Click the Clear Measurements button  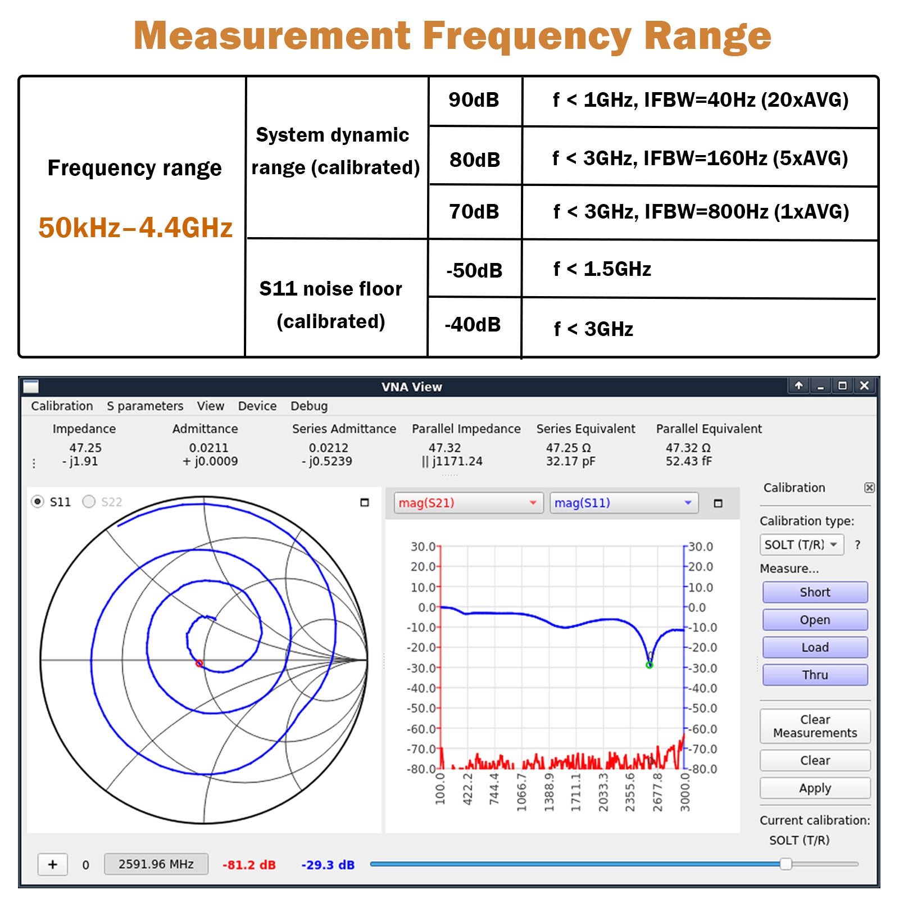click(x=815, y=726)
